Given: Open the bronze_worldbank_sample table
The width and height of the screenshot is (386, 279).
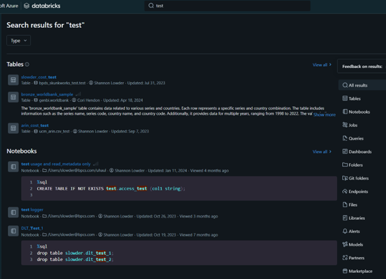Looking at the screenshot, I should pos(47,94).
